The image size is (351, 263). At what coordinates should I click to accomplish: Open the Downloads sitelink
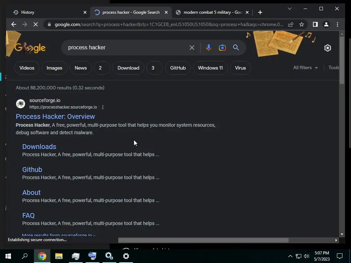39,147
